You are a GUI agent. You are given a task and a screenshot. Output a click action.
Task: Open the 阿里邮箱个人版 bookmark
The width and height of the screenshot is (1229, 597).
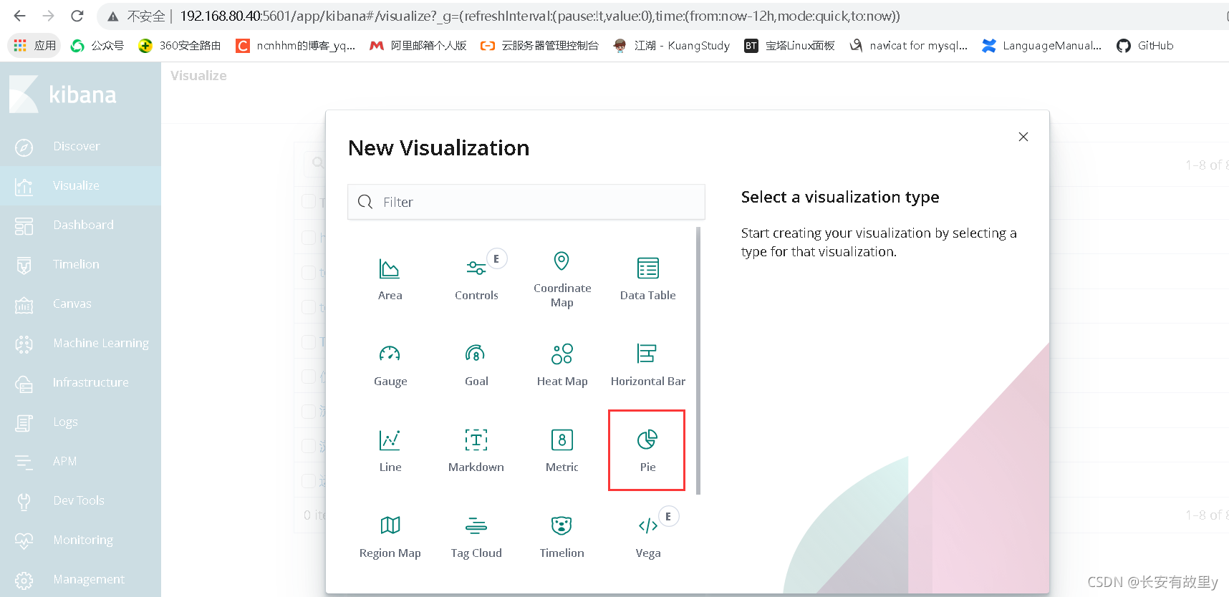click(x=418, y=45)
